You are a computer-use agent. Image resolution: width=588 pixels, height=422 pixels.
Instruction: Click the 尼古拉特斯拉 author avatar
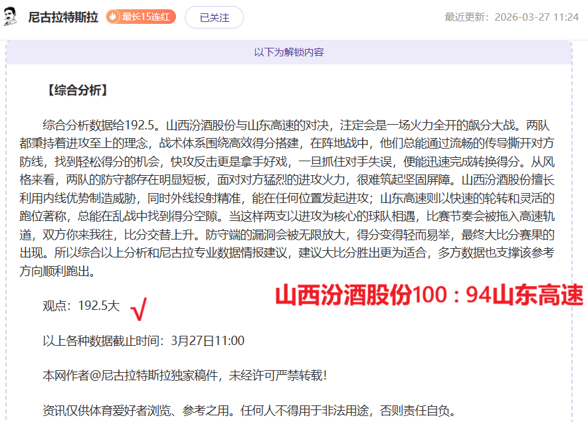pos(11,17)
